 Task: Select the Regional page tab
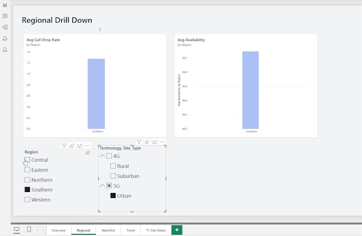tap(84, 230)
